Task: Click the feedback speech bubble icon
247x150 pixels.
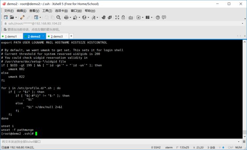Action: tap(164, 17)
